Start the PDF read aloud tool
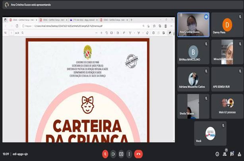Image resolution: width=244 pixels, height=161 pixels. pos(124,33)
